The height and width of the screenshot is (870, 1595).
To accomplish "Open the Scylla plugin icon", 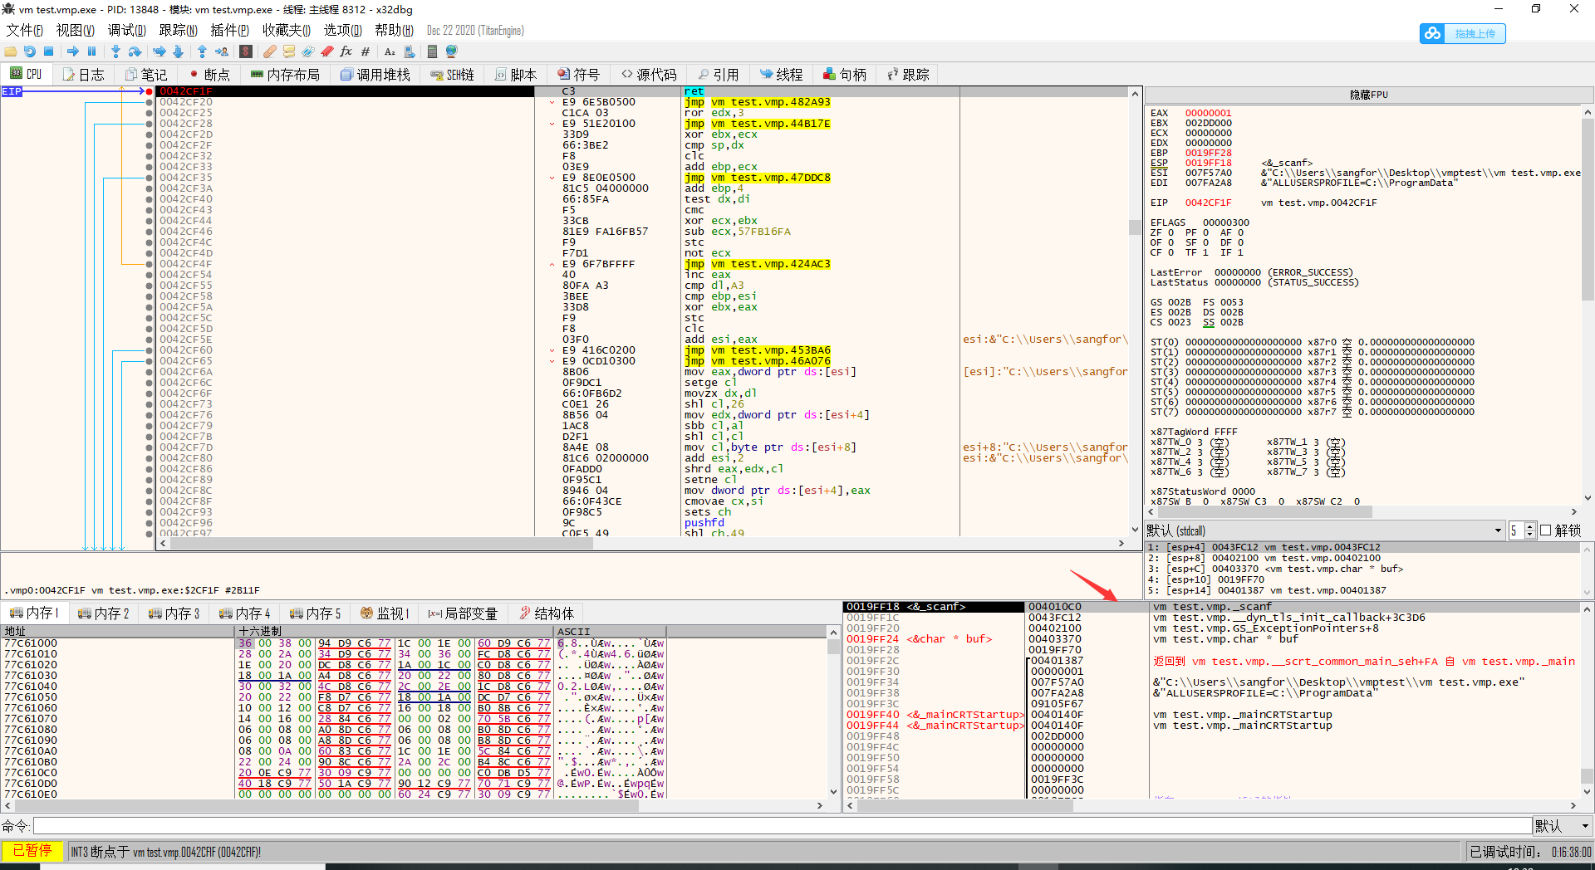I will coord(246,51).
